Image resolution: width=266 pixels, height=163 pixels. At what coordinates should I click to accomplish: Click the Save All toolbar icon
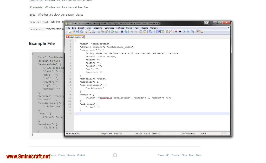click(x=81, y=32)
